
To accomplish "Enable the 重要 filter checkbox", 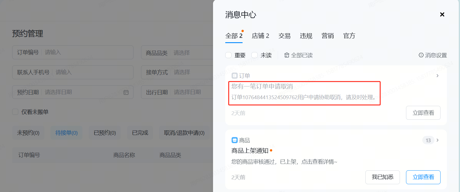I will pyautogui.click(x=228, y=55).
